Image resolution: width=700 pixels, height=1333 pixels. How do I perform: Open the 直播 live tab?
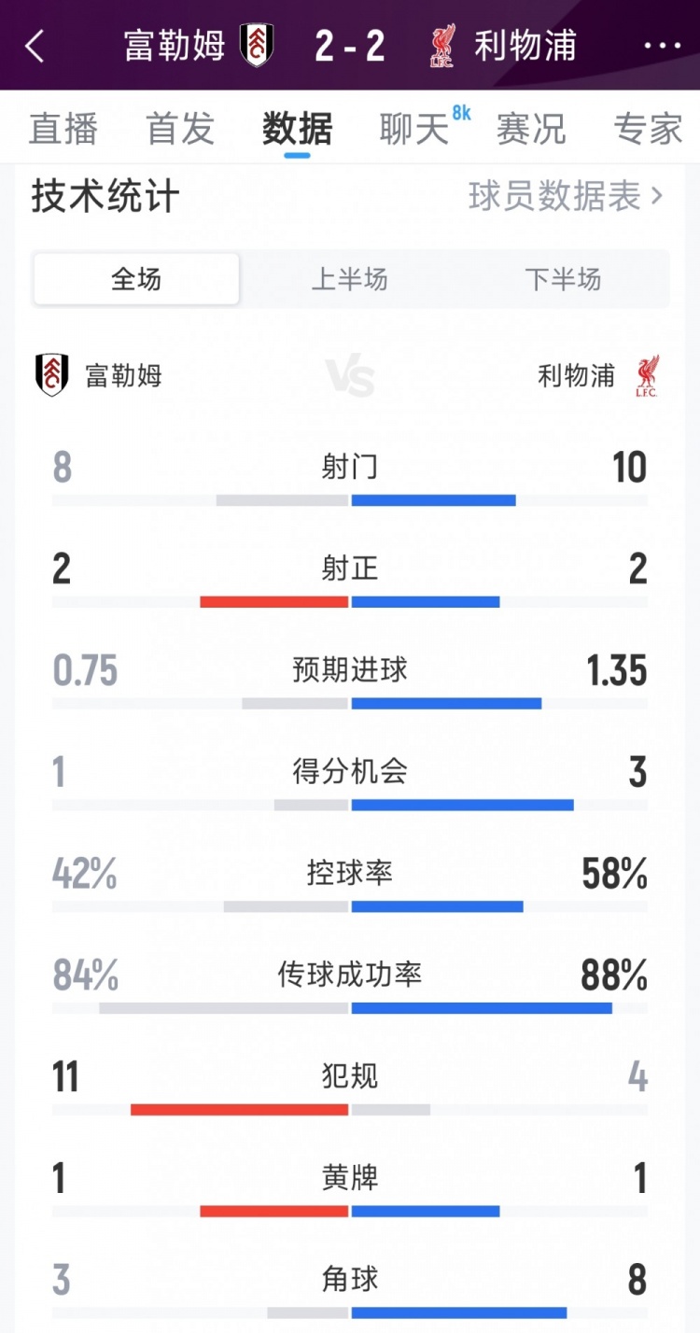pyautogui.click(x=63, y=129)
